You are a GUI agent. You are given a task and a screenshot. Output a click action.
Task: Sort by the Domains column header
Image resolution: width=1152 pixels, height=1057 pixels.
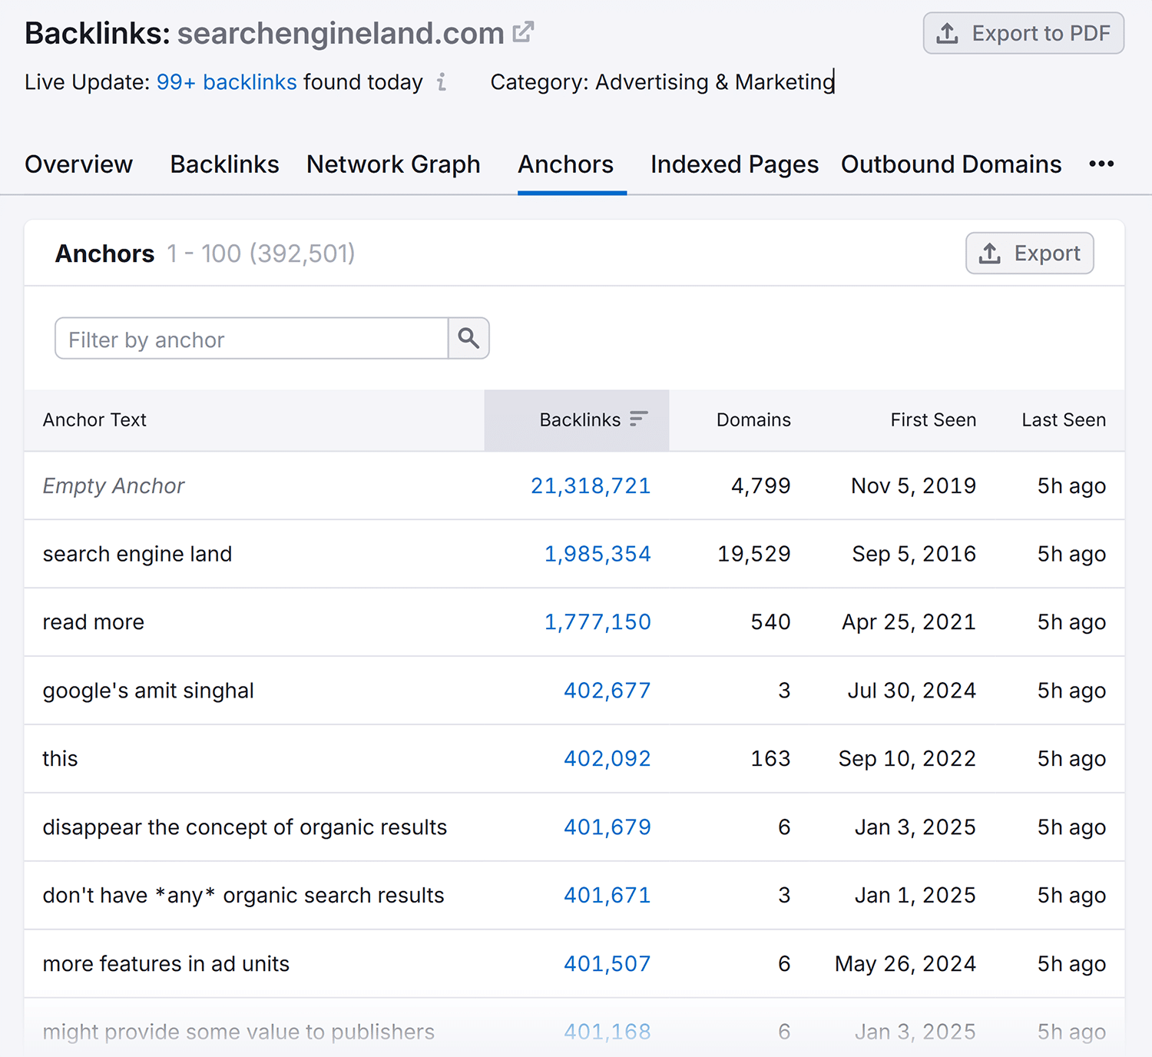tap(753, 420)
